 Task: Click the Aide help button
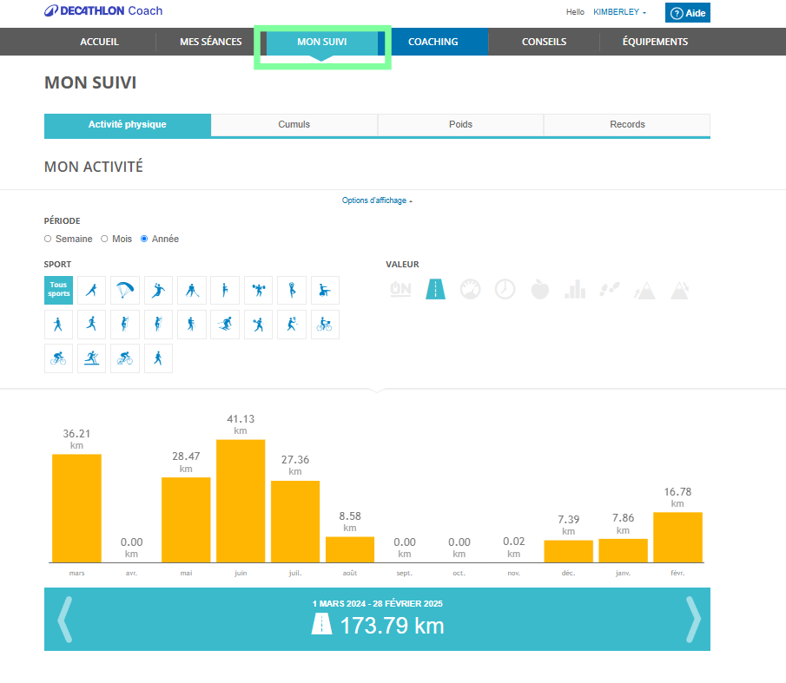(x=687, y=13)
